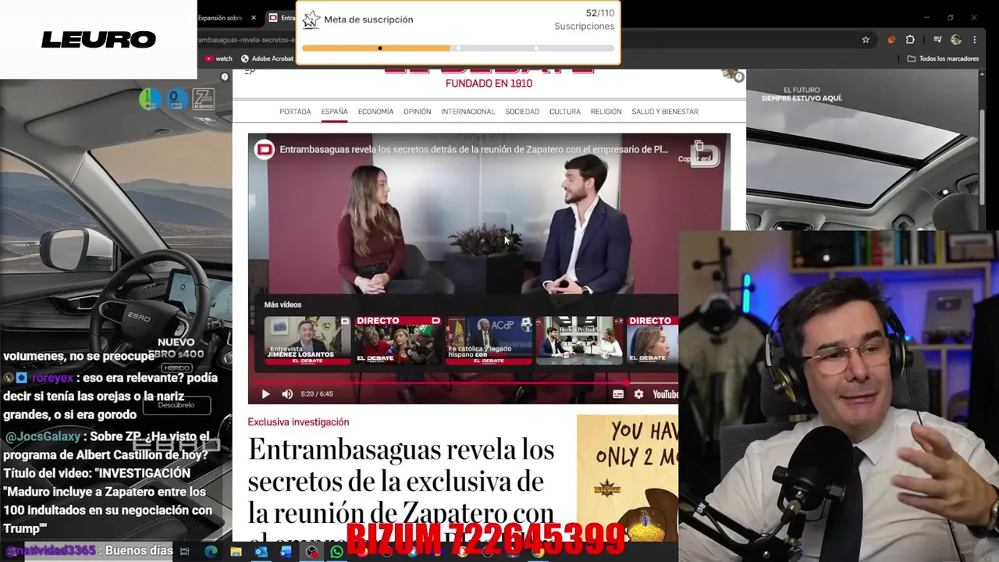The width and height of the screenshot is (999, 562).
Task: Open the Chrome profile avatar
Action: [x=956, y=40]
